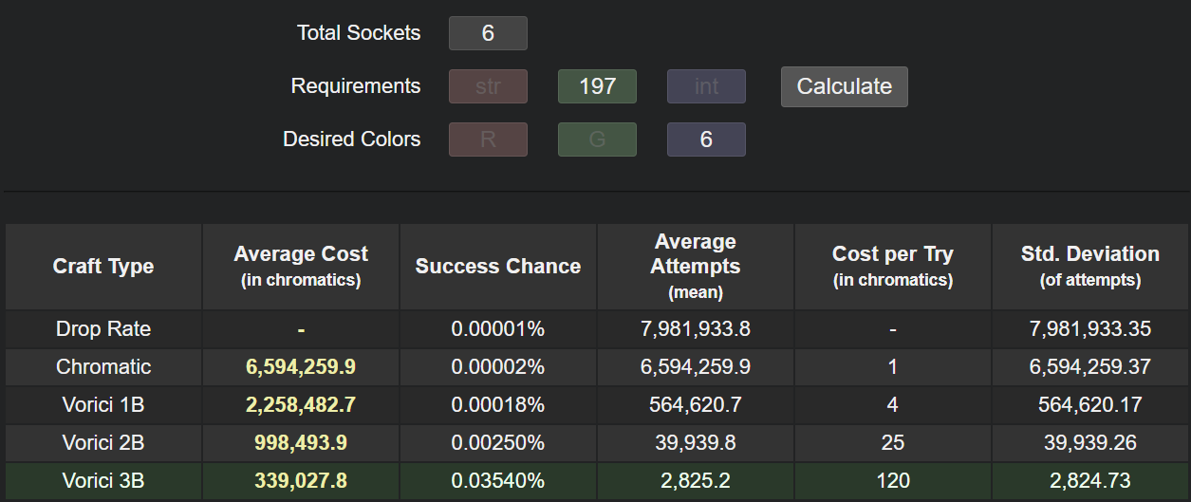This screenshot has width=1191, height=502.
Task: Click the std deviation value 7,981,933.35
Action: pyautogui.click(x=1090, y=329)
